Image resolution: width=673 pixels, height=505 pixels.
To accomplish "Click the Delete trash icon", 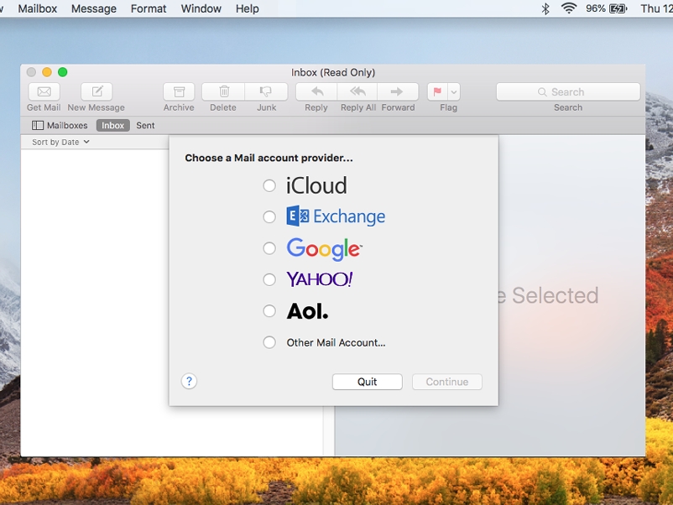I will pyautogui.click(x=223, y=91).
